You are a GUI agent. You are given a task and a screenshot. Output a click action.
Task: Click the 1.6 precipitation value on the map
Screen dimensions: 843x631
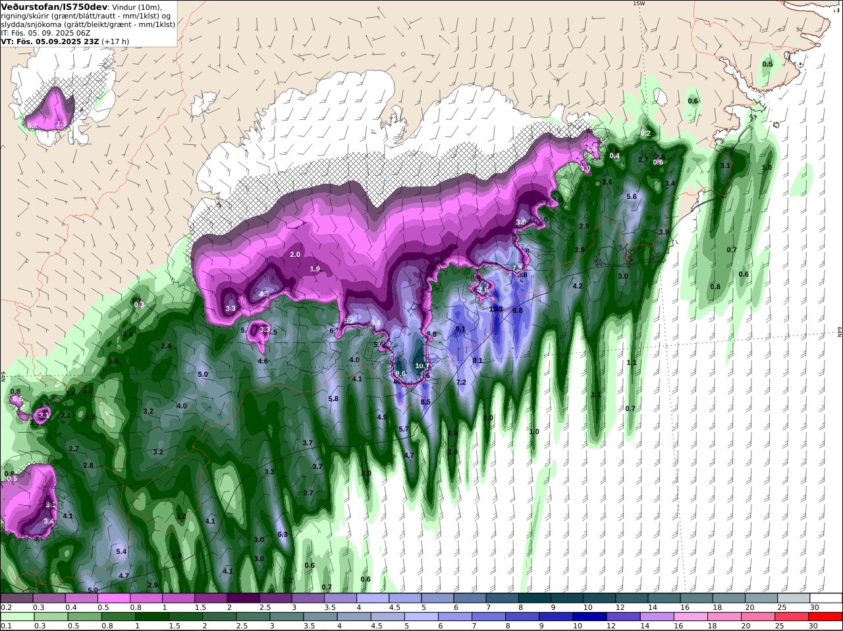[128, 334]
